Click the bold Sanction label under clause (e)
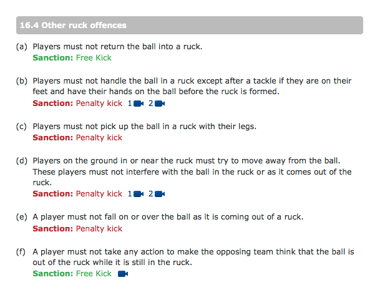385x300 pixels. coord(53,228)
